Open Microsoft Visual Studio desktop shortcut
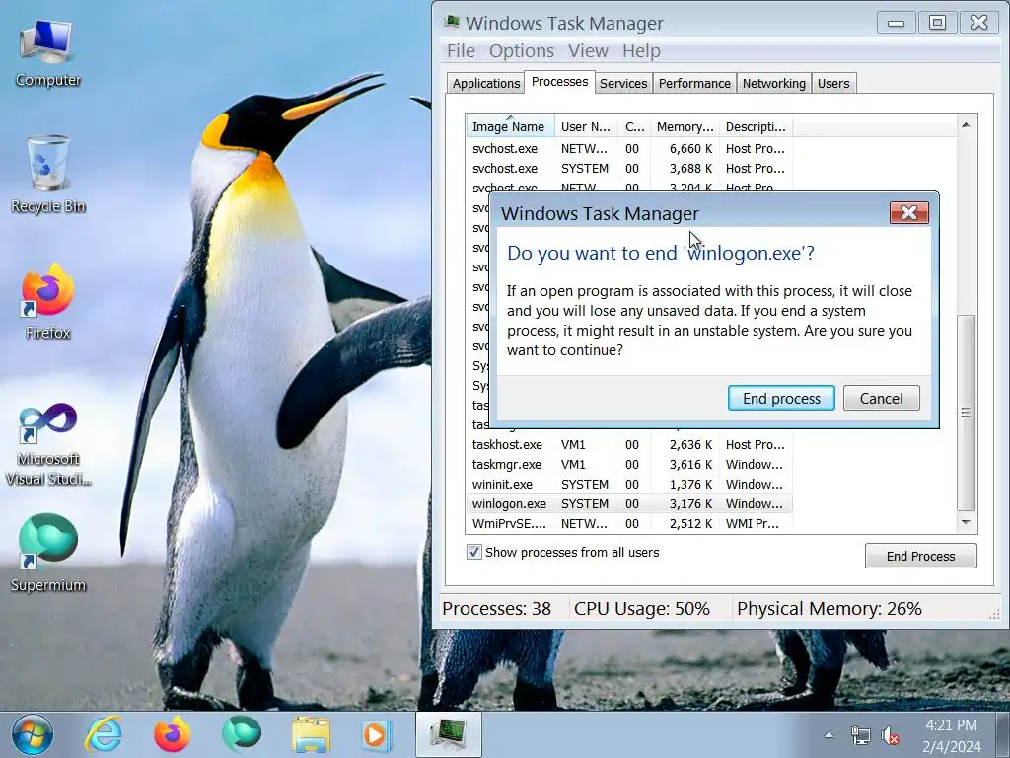This screenshot has width=1010, height=758. click(47, 445)
